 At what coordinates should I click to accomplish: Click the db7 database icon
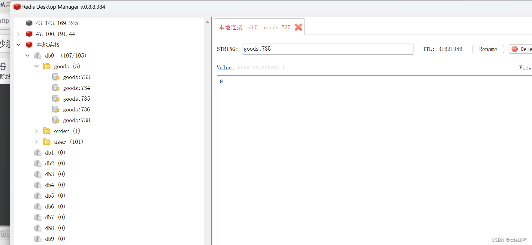coord(38,217)
